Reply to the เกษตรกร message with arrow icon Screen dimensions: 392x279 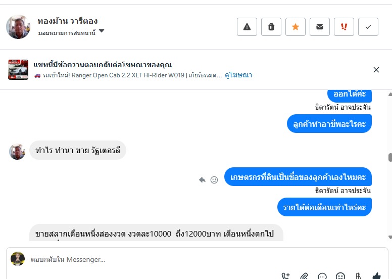click(202, 179)
